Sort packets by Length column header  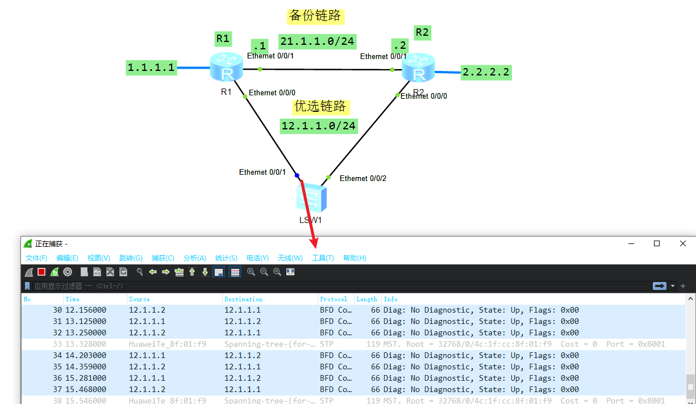[x=368, y=299]
